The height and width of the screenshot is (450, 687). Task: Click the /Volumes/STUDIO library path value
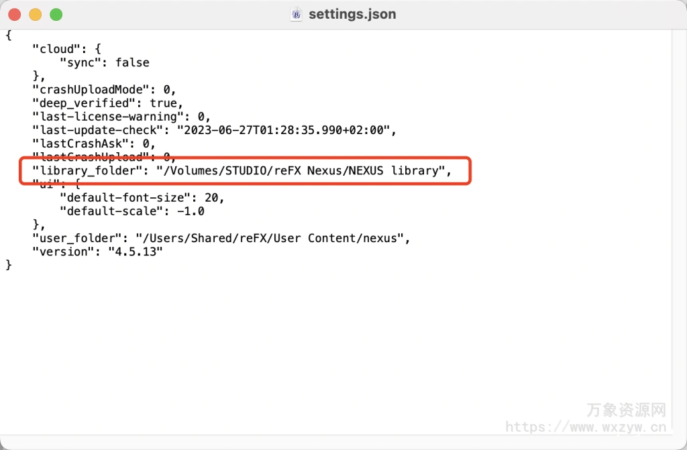tap(301, 171)
